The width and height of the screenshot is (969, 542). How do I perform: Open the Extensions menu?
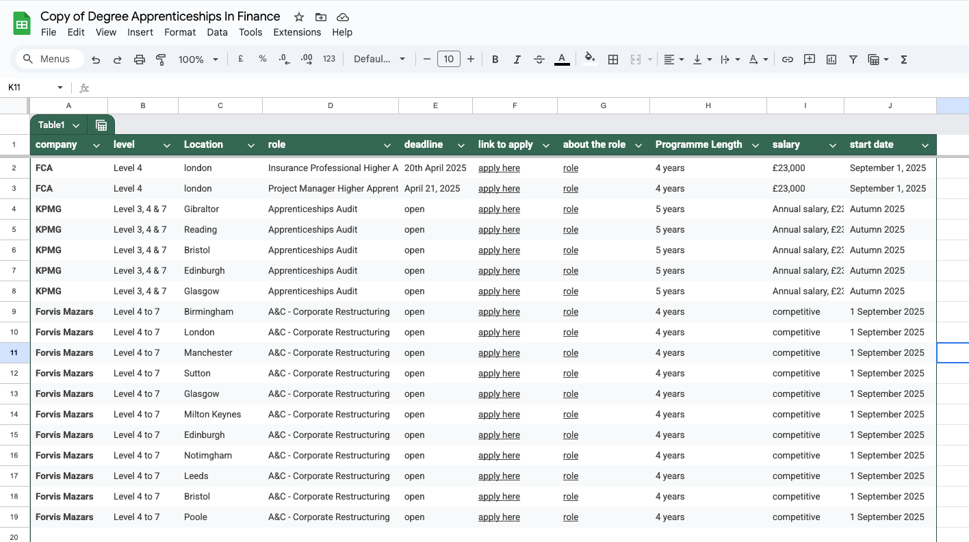(297, 32)
